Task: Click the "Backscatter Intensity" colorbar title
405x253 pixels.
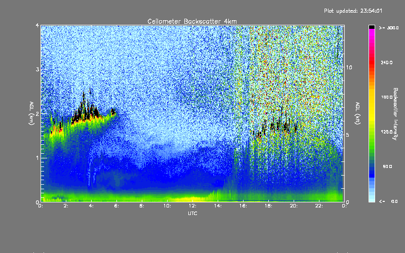Action: tap(395, 114)
